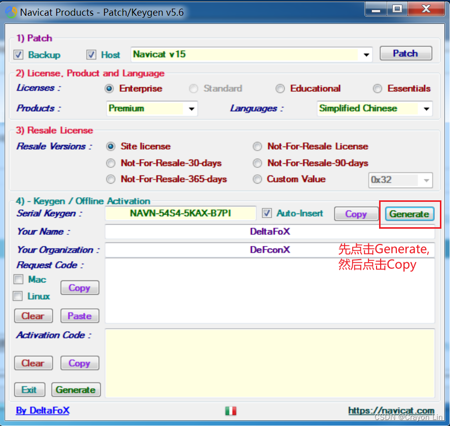The image size is (450, 426).
Task: Click the Patch button
Action: click(x=405, y=53)
